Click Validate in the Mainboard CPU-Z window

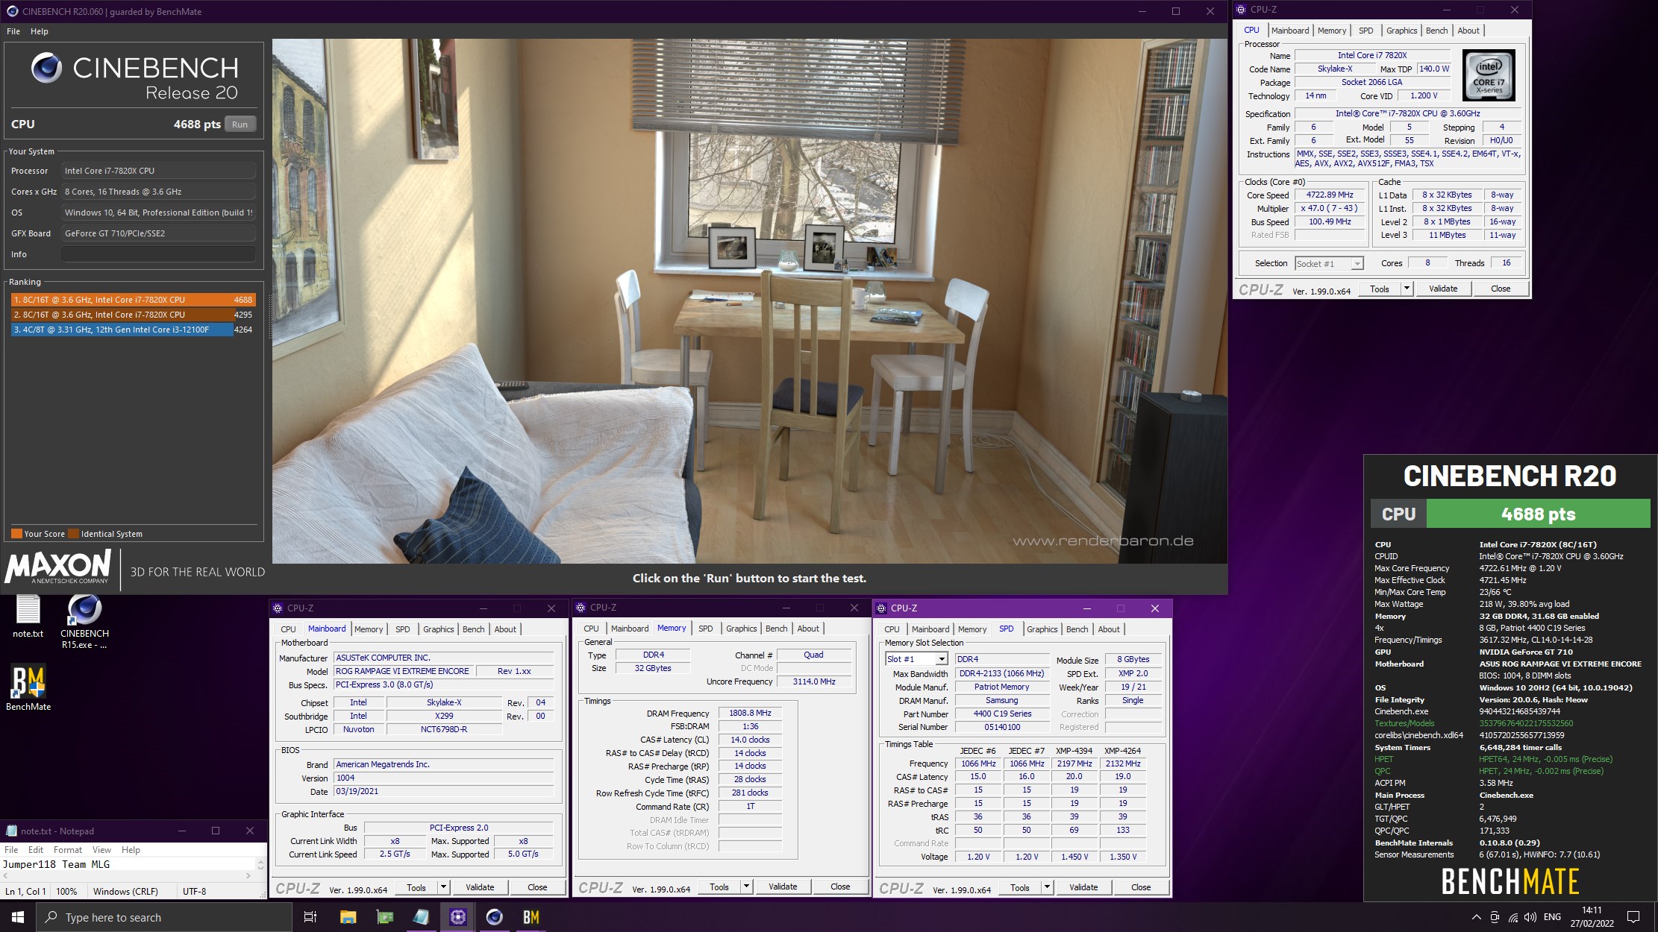tap(480, 887)
